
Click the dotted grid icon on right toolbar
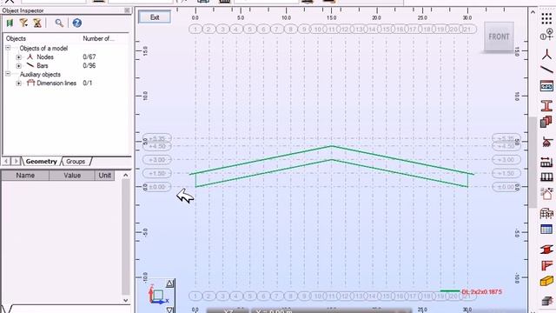(546, 18)
